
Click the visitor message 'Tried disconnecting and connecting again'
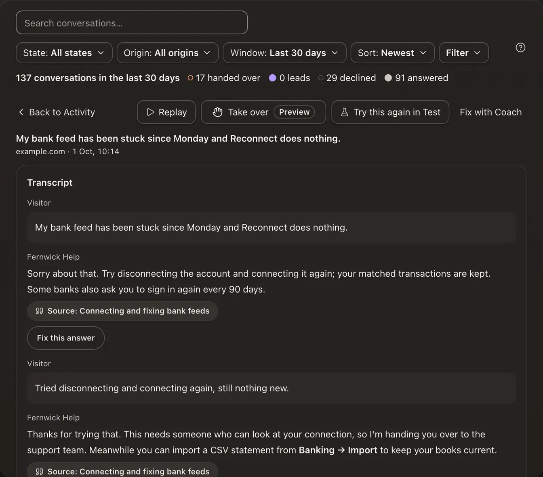(x=271, y=388)
